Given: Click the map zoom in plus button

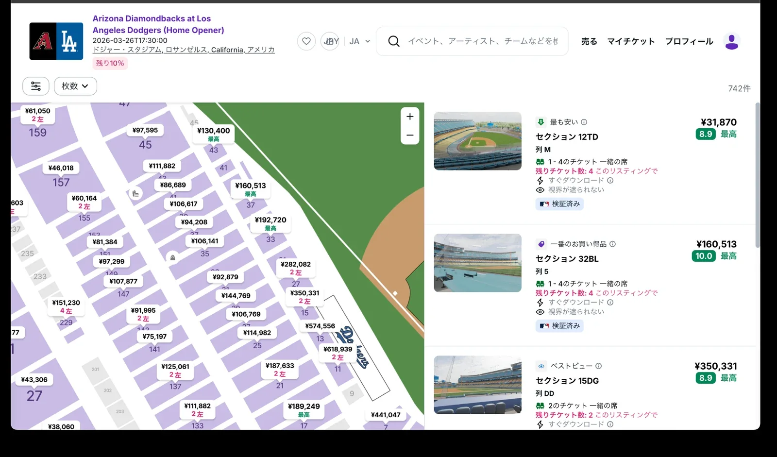Looking at the screenshot, I should 410,117.
